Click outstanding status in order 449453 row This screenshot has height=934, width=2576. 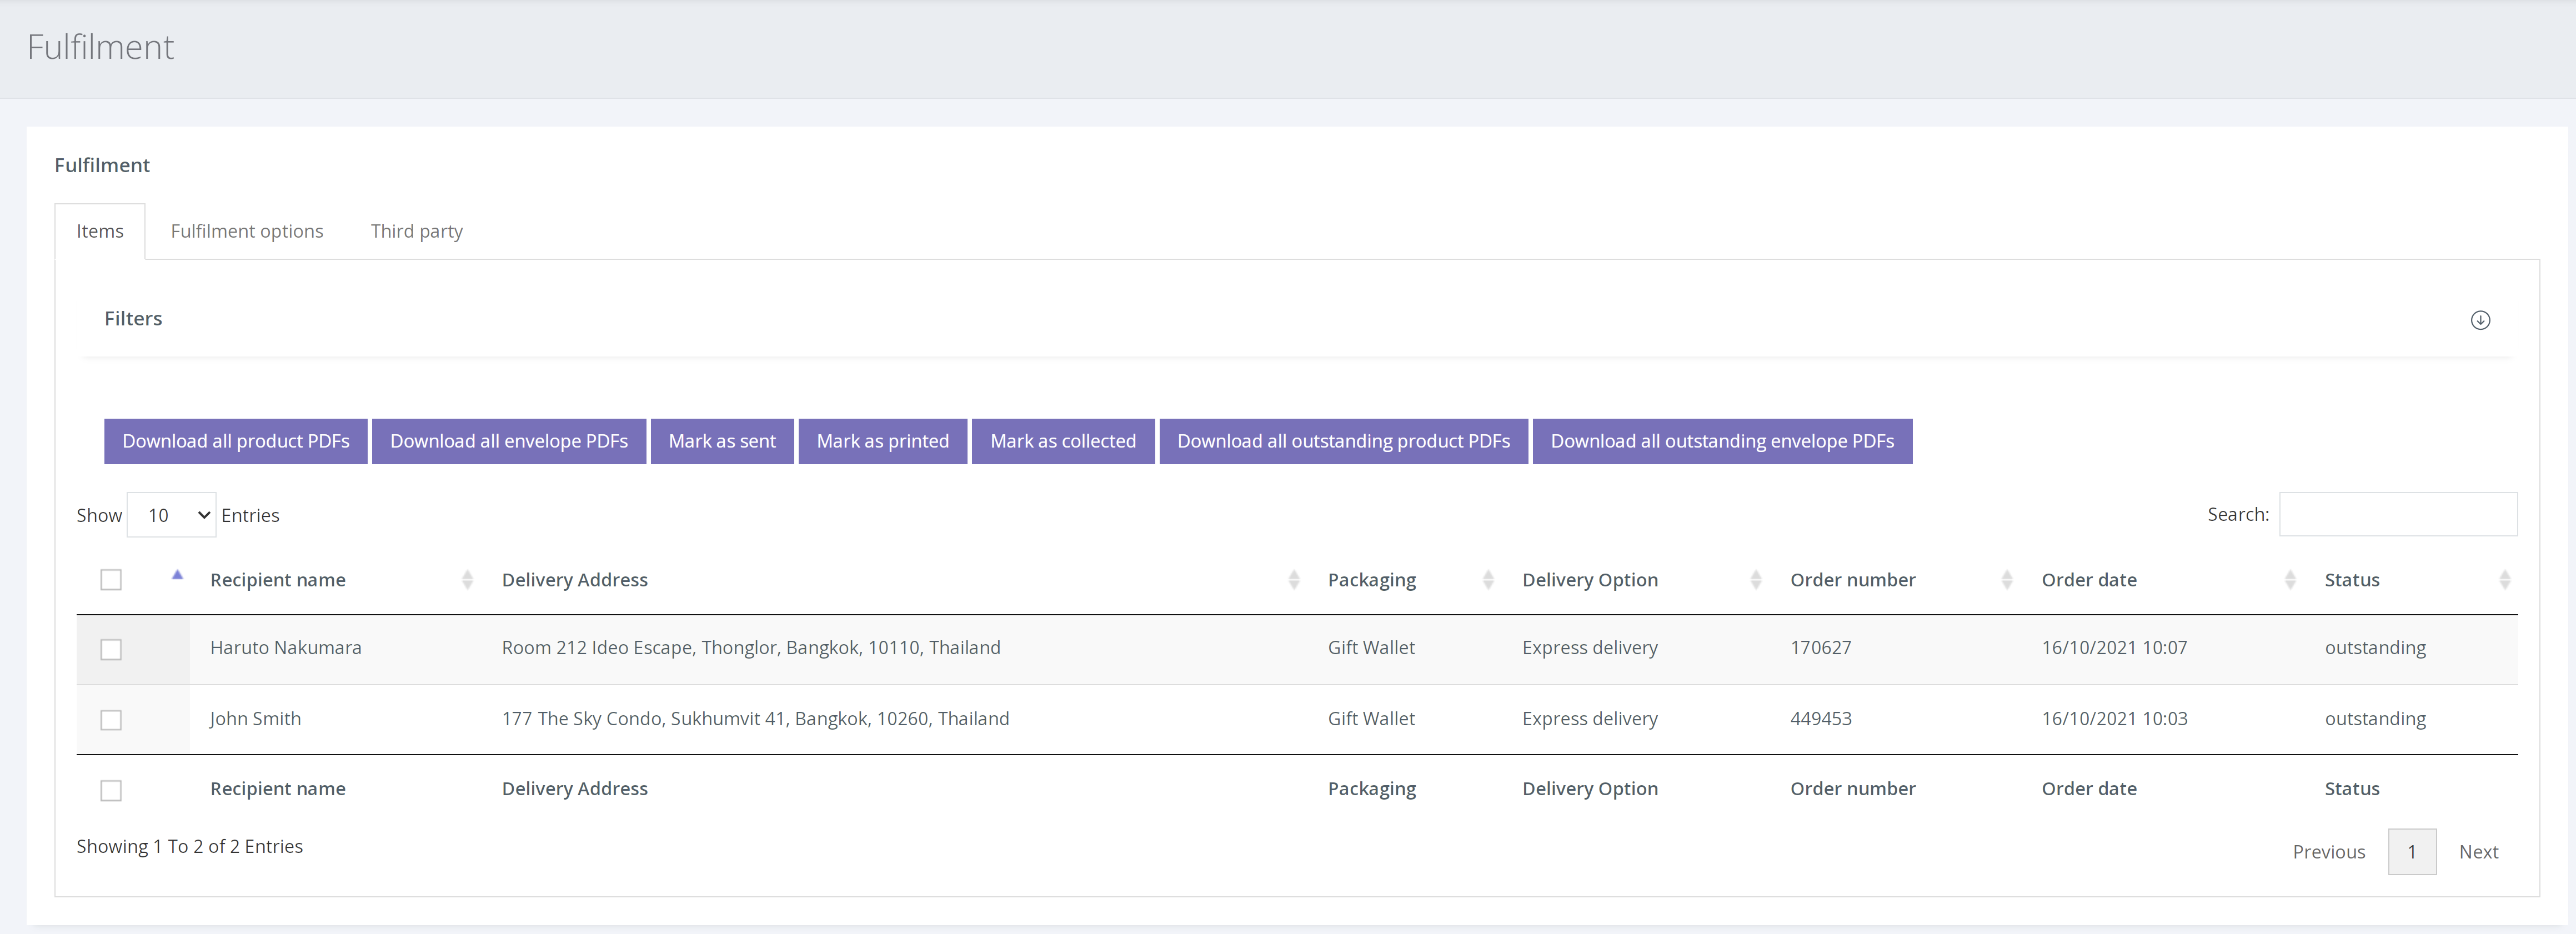[x=2375, y=719]
